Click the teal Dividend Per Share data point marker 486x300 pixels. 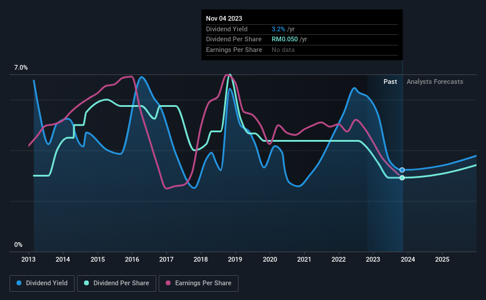coord(402,178)
